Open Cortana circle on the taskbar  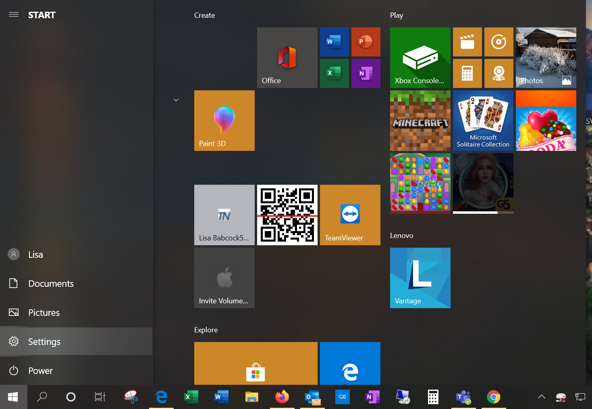[x=71, y=397]
